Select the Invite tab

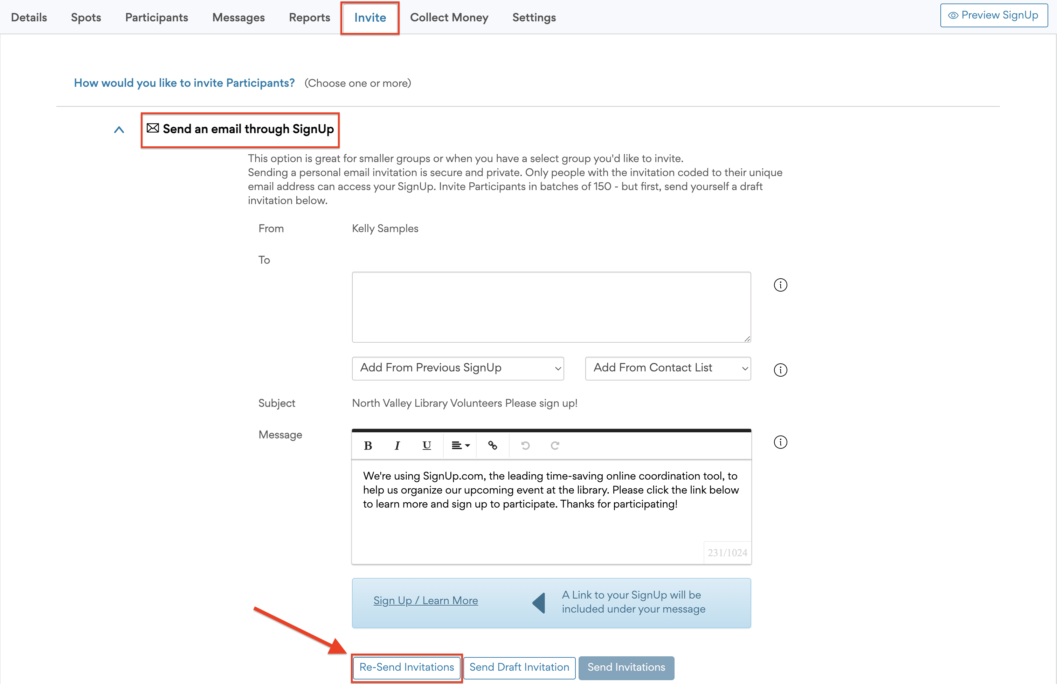[370, 18]
